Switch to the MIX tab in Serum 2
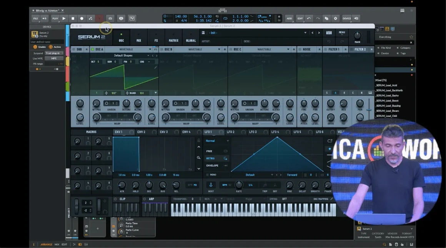The image size is (446, 248). pos(139,40)
